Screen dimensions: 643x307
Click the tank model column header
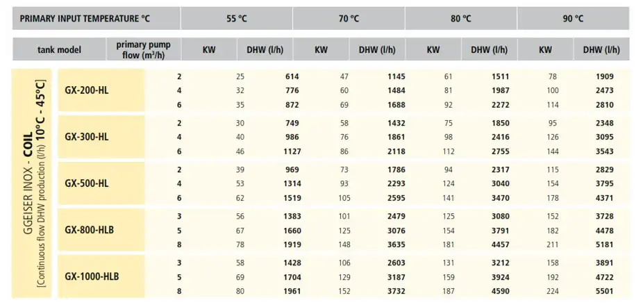(59, 49)
